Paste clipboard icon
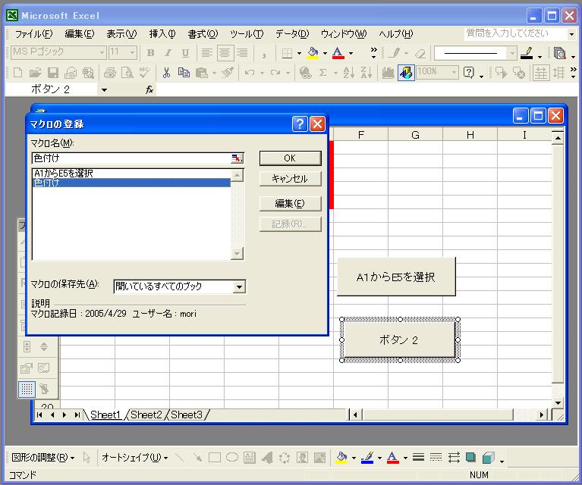This screenshot has height=485, width=582. tap(202, 72)
